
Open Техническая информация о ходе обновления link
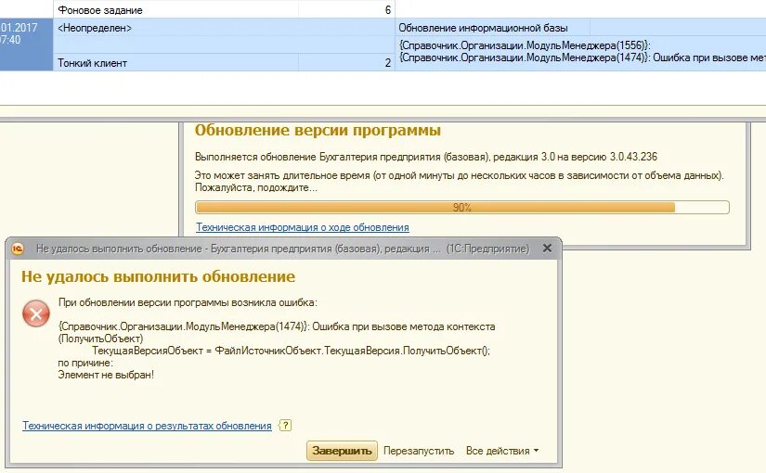pyautogui.click(x=303, y=227)
